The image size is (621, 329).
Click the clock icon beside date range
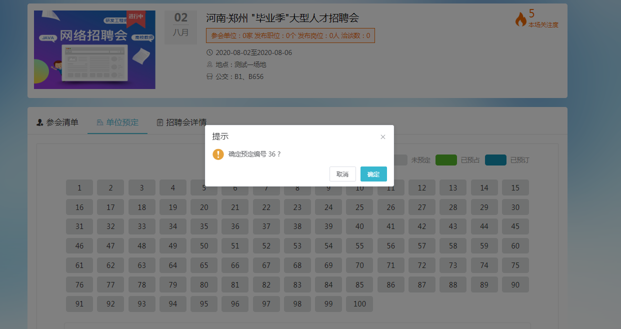[209, 52]
